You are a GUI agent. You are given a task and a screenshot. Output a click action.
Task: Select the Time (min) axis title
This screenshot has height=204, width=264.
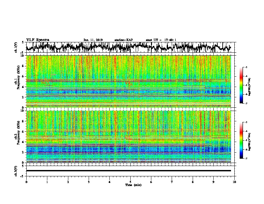[x=133, y=185]
